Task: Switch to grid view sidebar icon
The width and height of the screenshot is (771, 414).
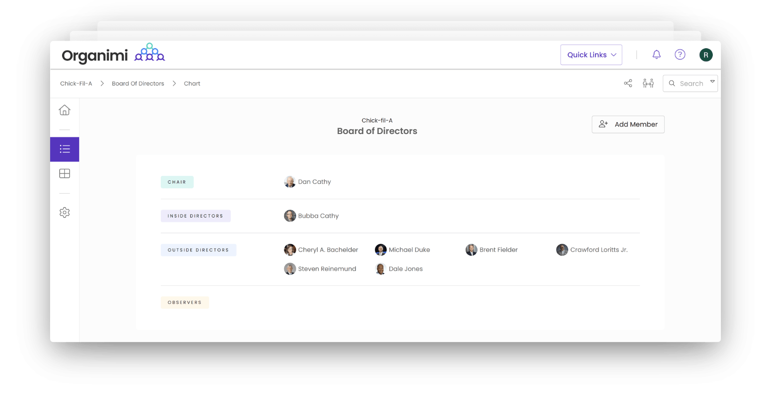Action: (x=64, y=174)
